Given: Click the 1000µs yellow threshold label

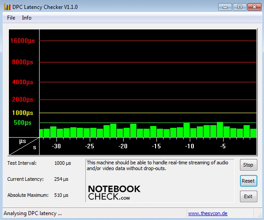Looking at the screenshot, I should click(23, 113).
